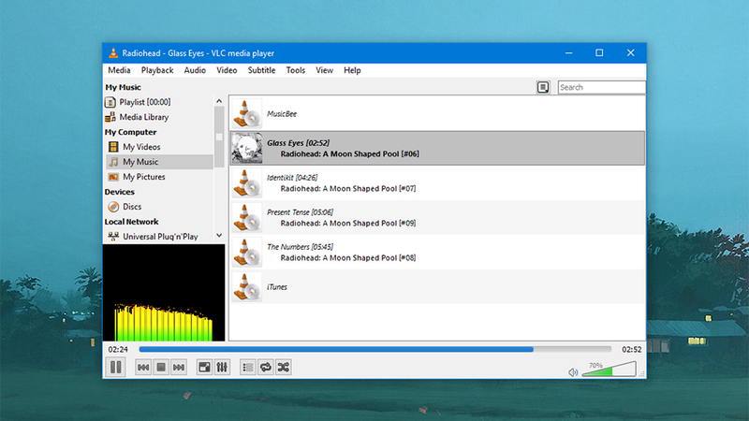The image size is (749, 421).
Task: Click the spectrum visualizer panel
Action: 164,293
